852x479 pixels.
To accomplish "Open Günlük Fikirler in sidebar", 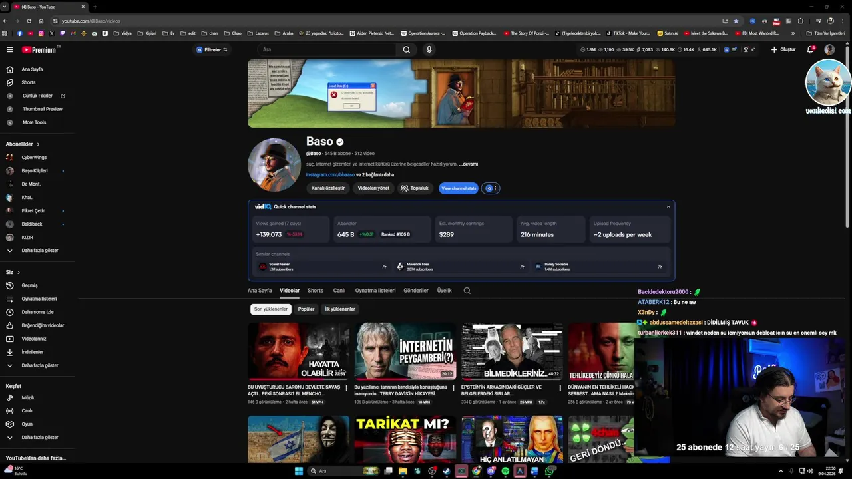I will (x=37, y=96).
